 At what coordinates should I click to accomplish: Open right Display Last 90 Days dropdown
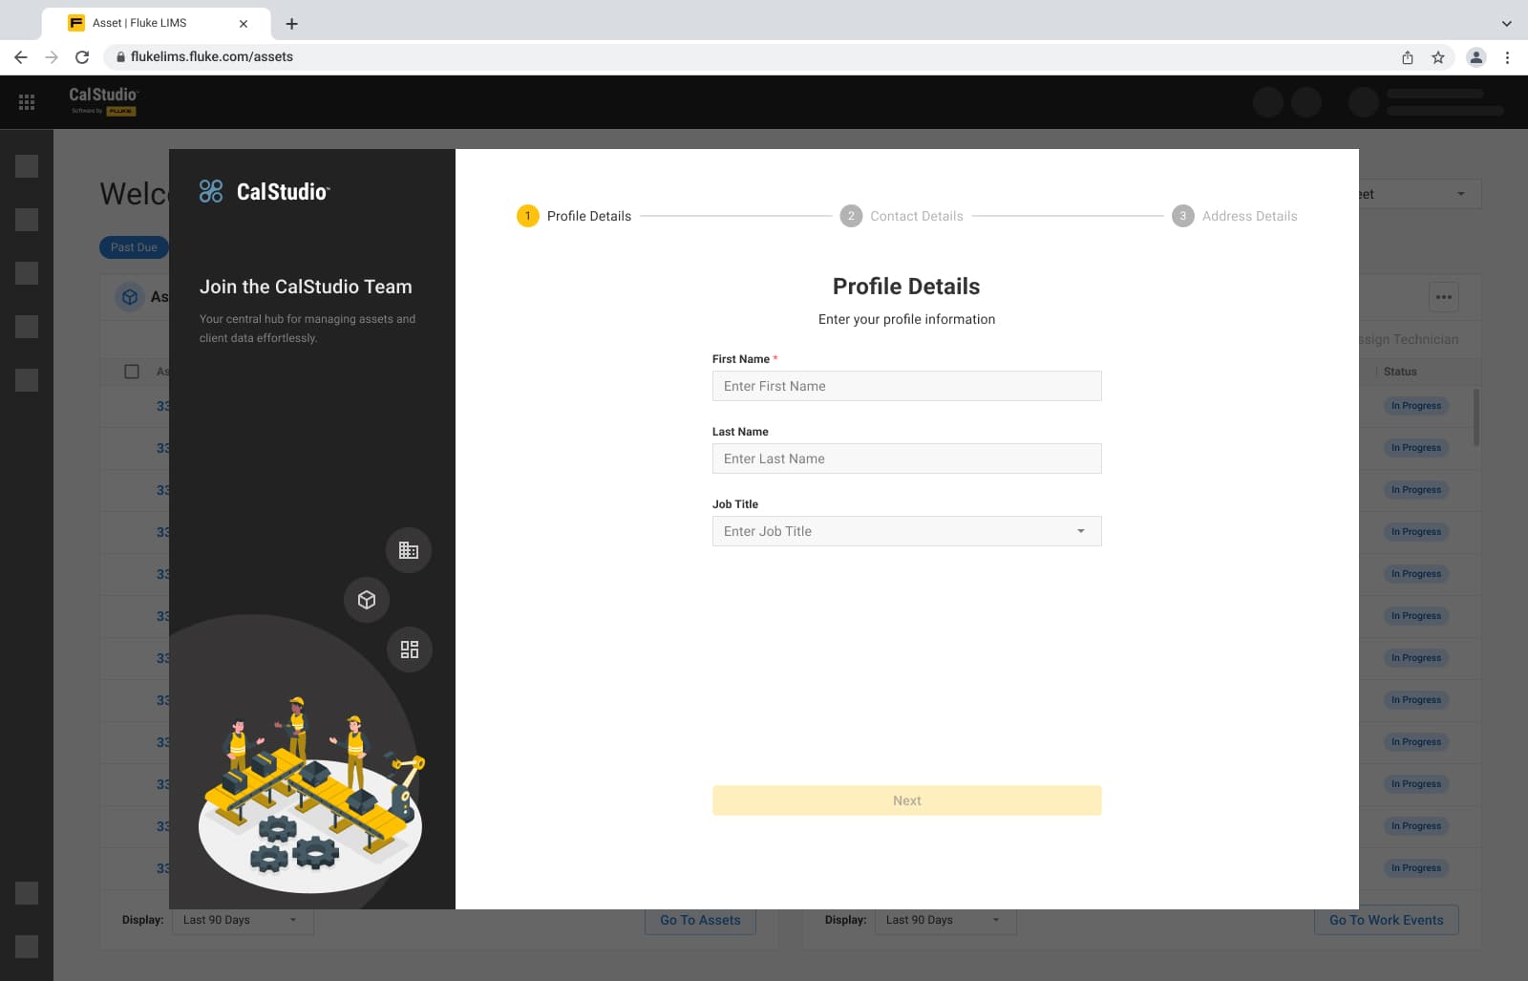click(x=945, y=920)
